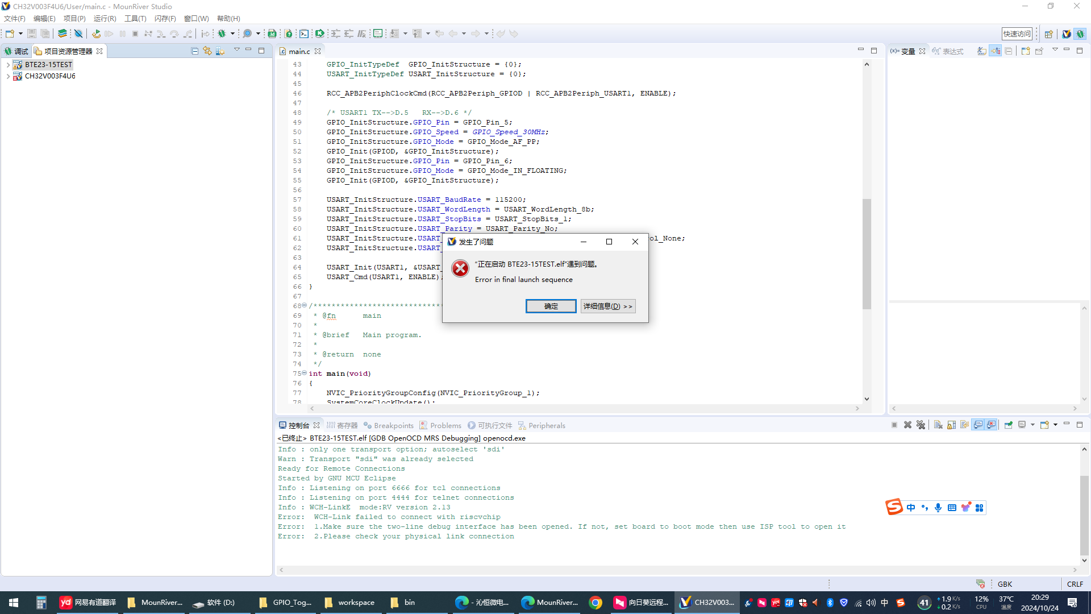Click Collapse All in Variables view
This screenshot has height=614, width=1091.
(1009, 51)
